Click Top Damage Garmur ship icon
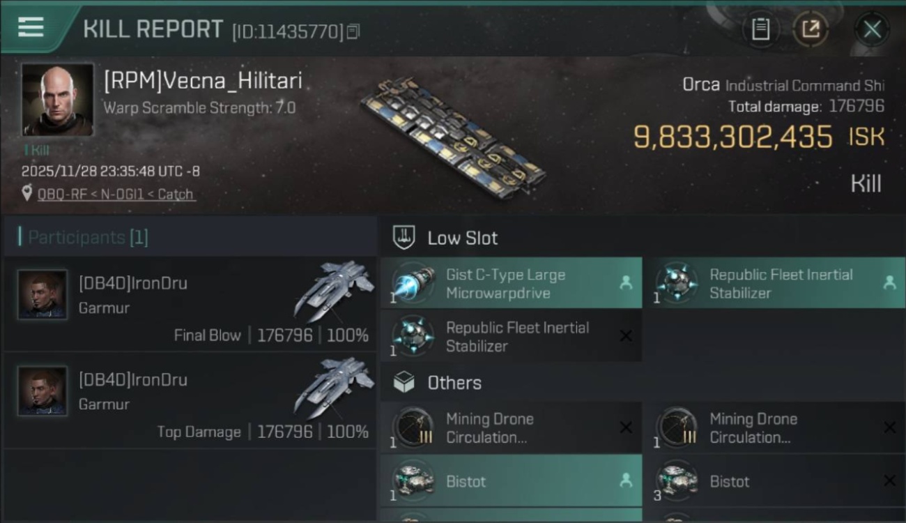This screenshot has width=906, height=523. click(x=334, y=385)
